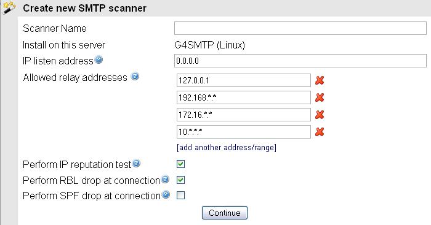Click the IP listen address field
This screenshot has width=431, height=225.
[x=300, y=61]
